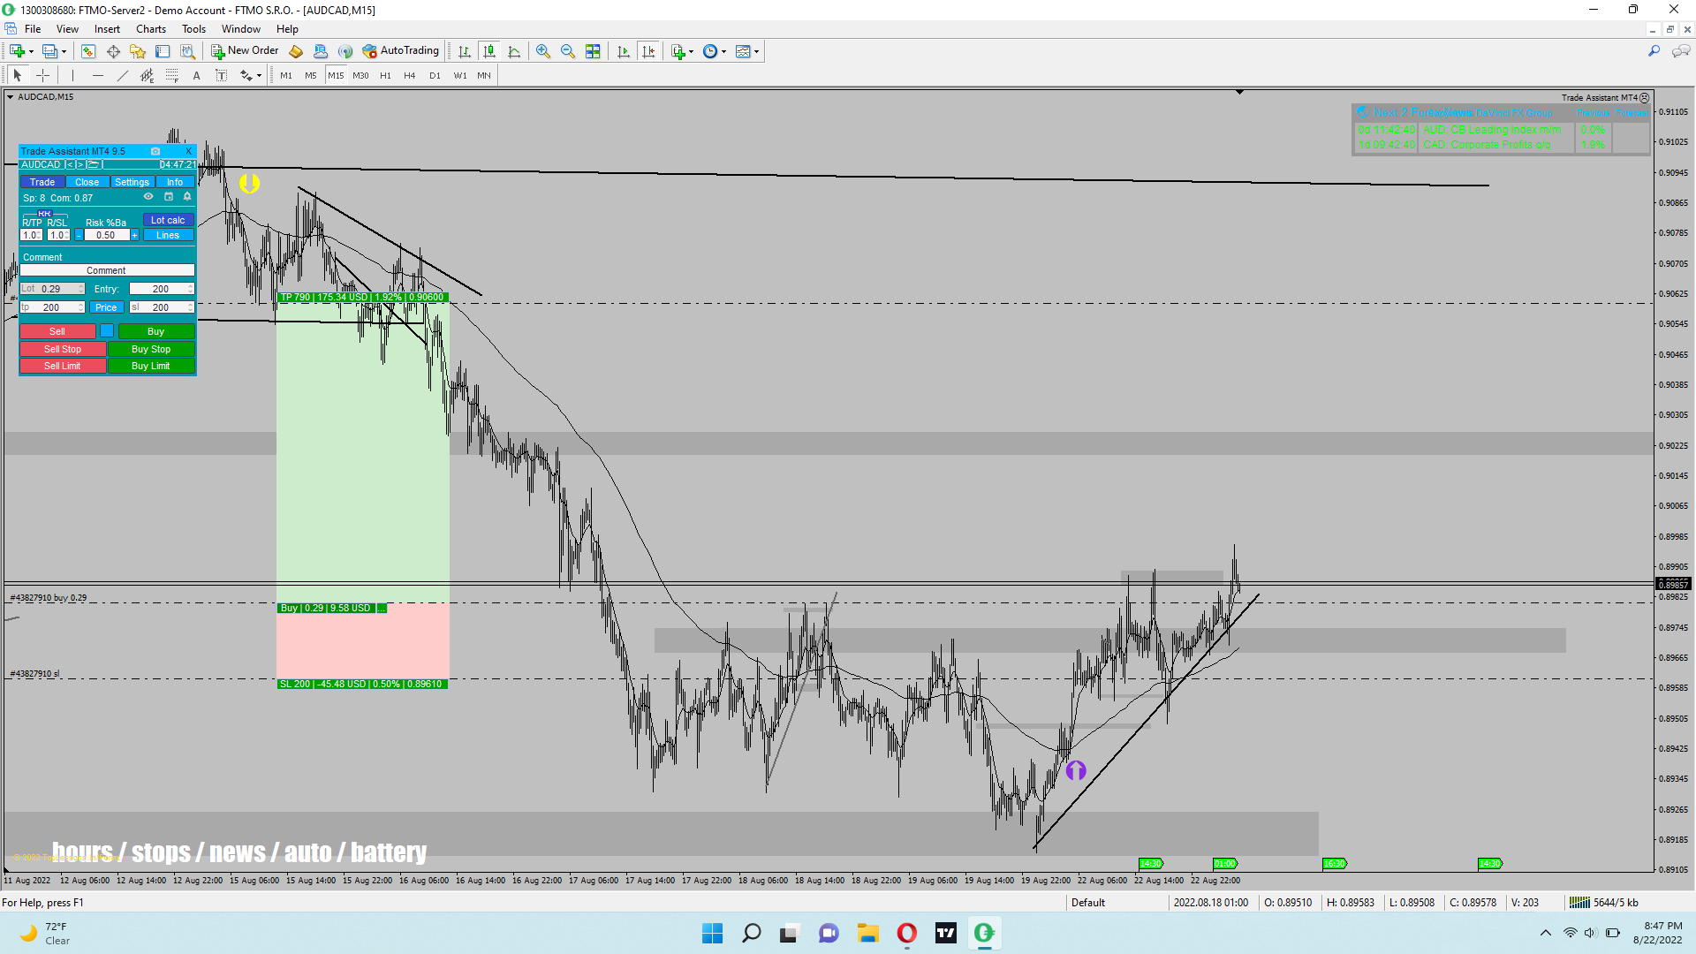Image resolution: width=1696 pixels, height=954 pixels.
Task: Click the Comment input field
Action: [x=106, y=270]
